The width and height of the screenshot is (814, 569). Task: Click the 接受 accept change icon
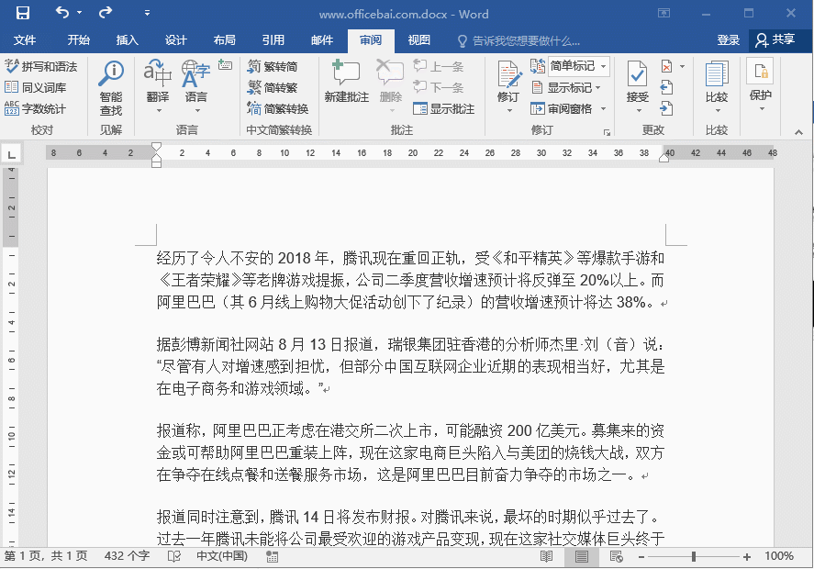[x=637, y=73]
